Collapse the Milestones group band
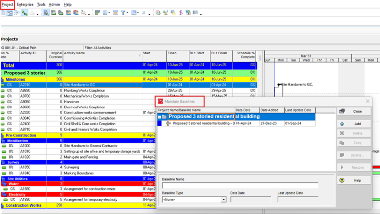 pyautogui.click(x=2, y=79)
